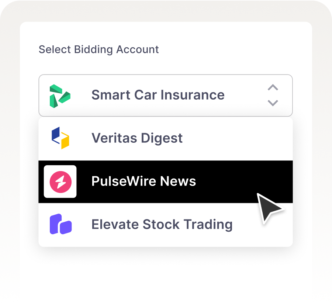Click the empty right side of the Veritas Digest row

click(x=251, y=139)
